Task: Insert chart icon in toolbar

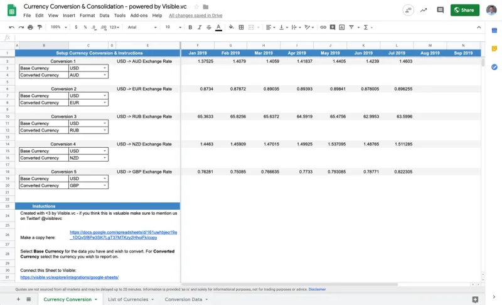Action: pos(342,28)
